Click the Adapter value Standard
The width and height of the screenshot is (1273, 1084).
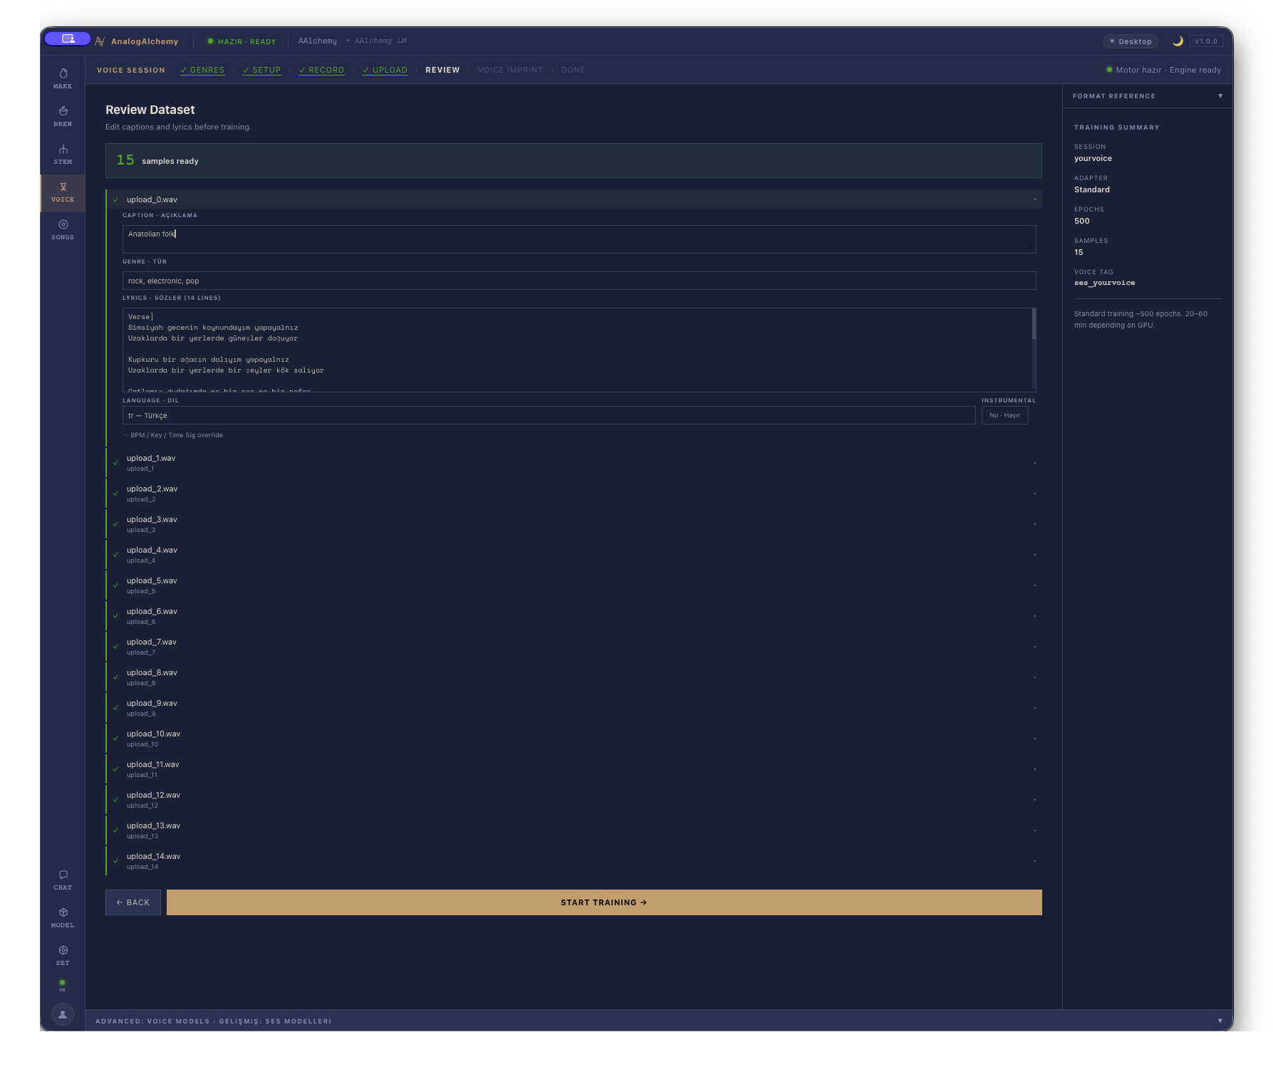[1092, 189]
